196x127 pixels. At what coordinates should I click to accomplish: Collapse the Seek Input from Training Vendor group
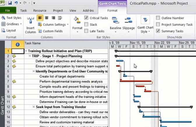(34, 107)
